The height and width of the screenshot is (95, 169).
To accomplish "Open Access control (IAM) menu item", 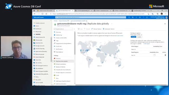I will (x=60, y=38).
